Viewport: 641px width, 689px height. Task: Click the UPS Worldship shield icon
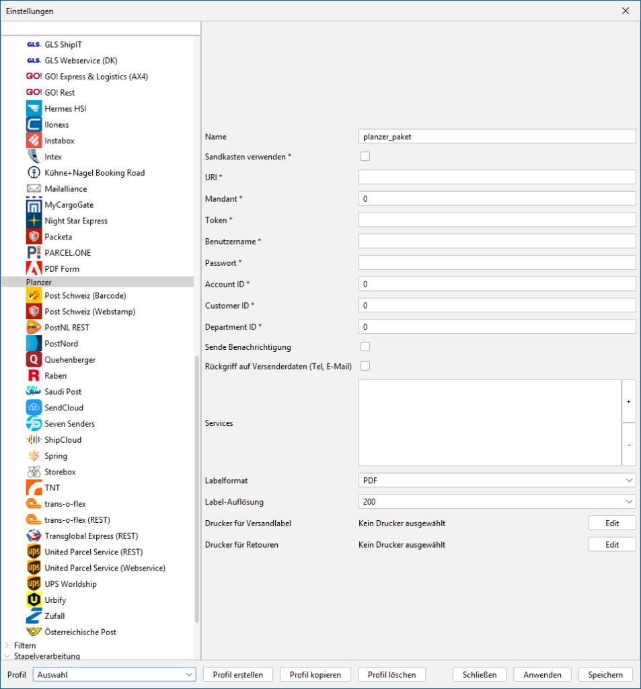(34, 584)
